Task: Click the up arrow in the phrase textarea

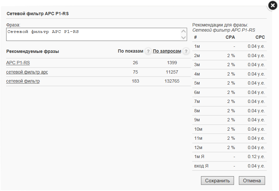Action: point(184,31)
